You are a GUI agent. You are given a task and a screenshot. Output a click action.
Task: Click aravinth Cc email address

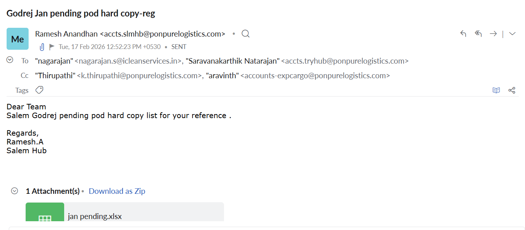[x=315, y=76]
